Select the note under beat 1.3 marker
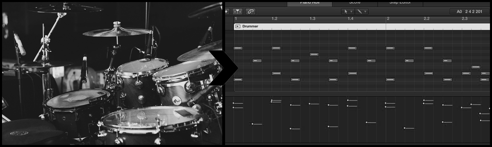The width and height of the screenshot is (492, 147). tap(314, 54)
